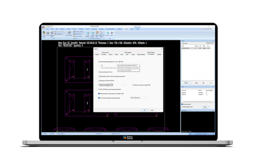Switch to Autotool tab in Options
Screen dimensions: 256x167
point(110,55)
